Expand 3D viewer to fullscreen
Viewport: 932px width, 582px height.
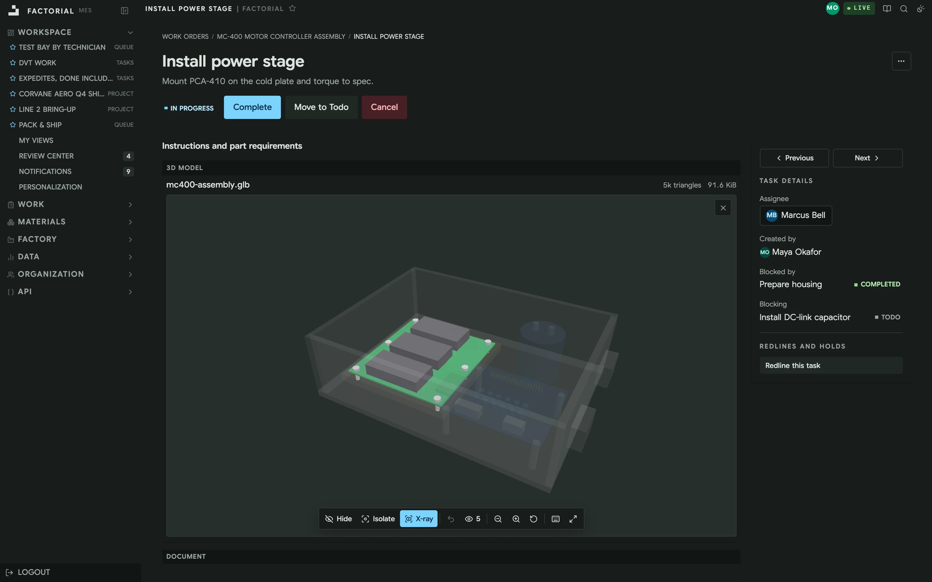(573, 519)
